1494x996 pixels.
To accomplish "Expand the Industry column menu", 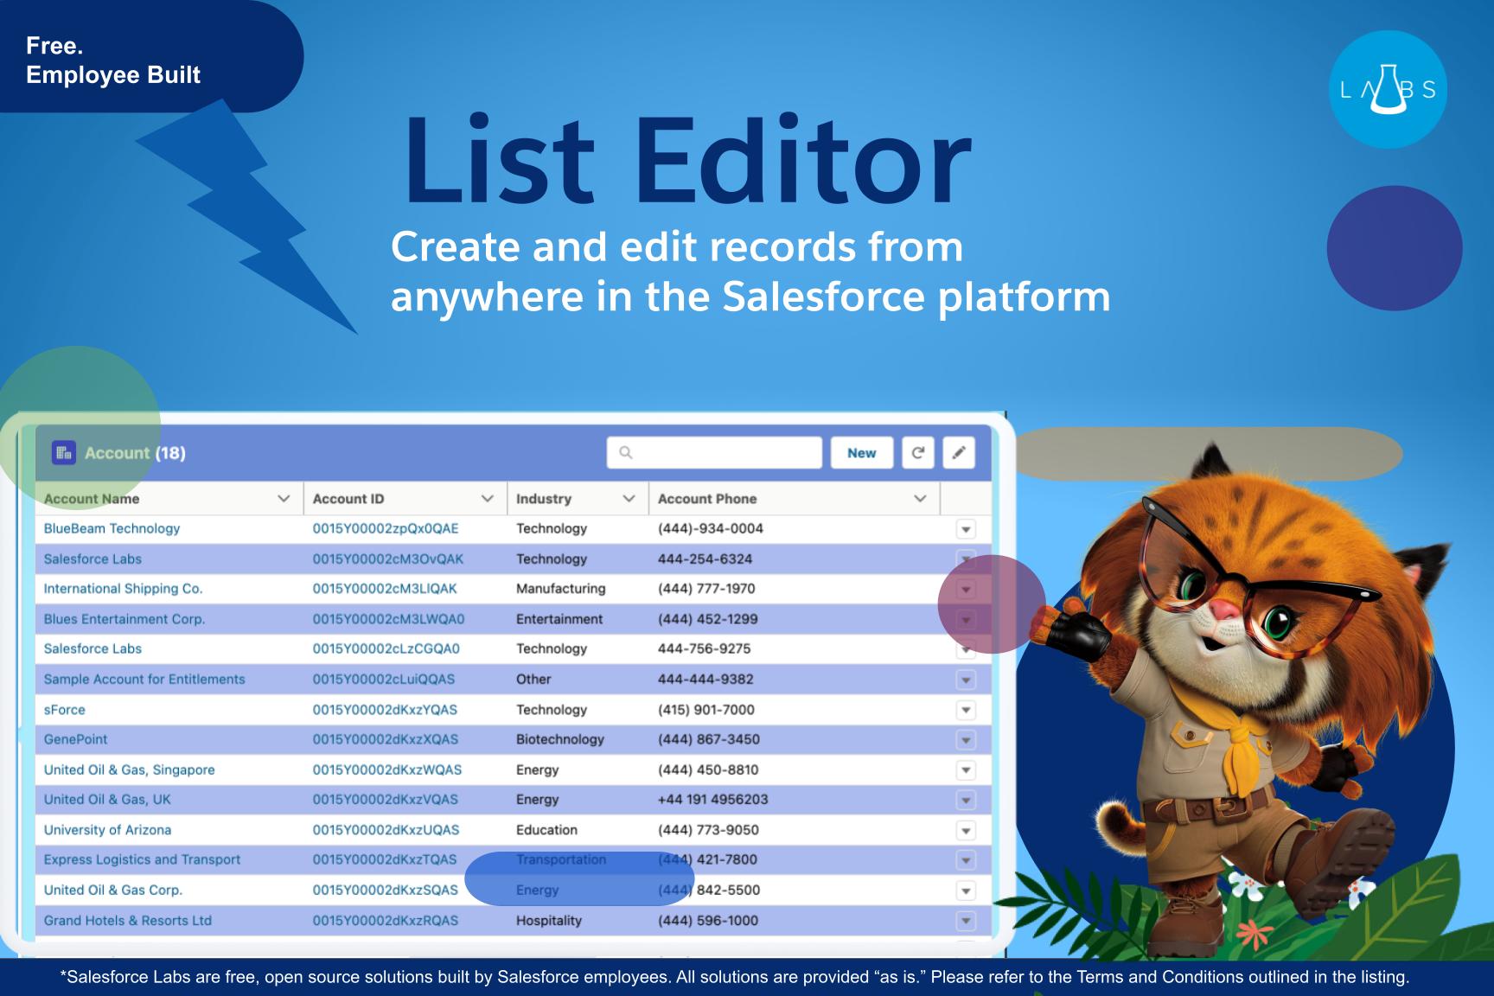I will click(x=629, y=499).
